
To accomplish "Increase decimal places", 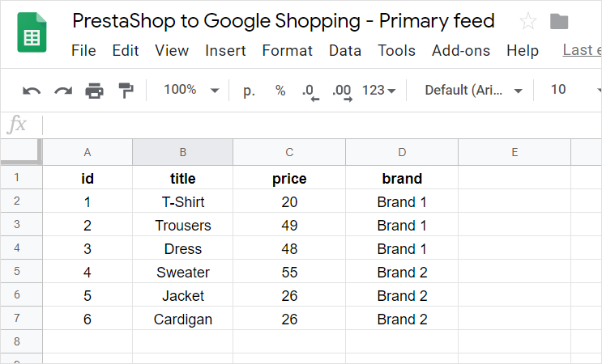I will click(342, 92).
